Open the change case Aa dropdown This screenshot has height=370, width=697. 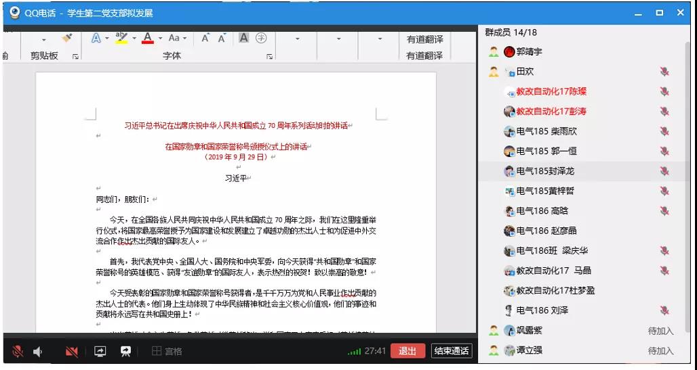178,39
